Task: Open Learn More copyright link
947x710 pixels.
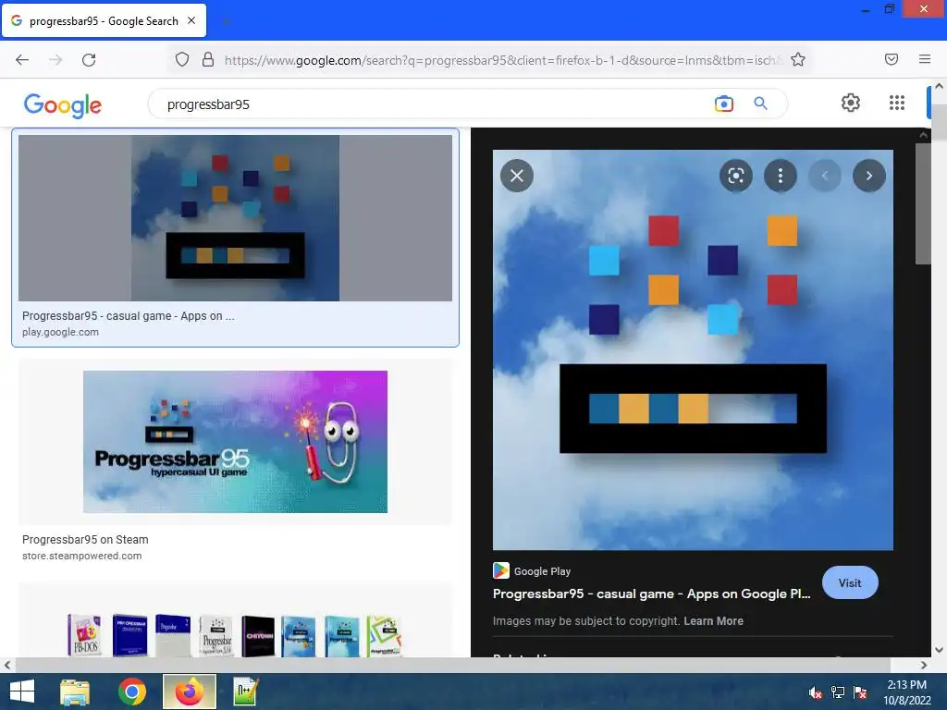Action: pos(713,620)
